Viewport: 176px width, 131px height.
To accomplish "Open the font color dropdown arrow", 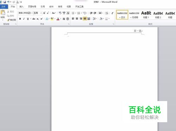I will (61, 19).
